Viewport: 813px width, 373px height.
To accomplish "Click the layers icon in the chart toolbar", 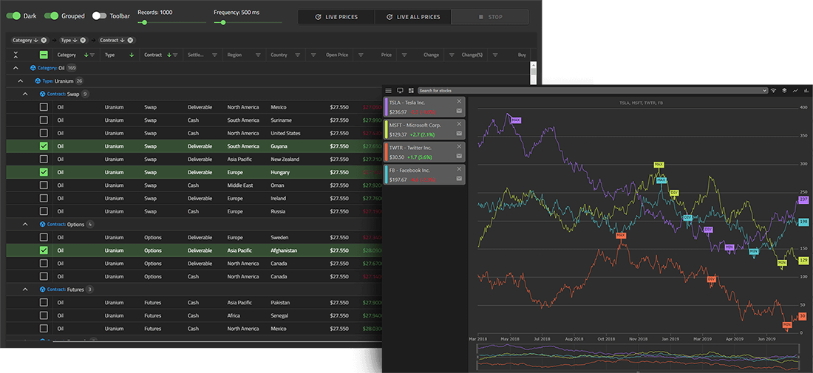I will [x=785, y=90].
